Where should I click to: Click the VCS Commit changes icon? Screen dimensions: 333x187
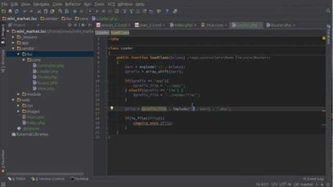click(132, 11)
